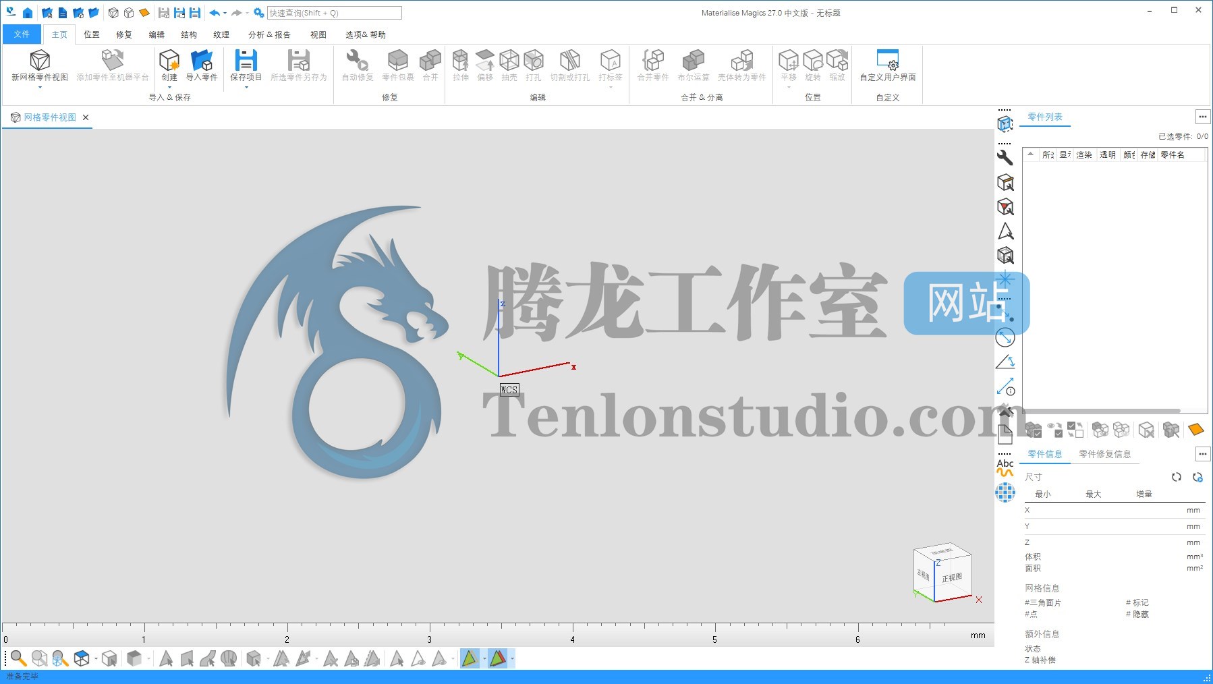Click the 正视图 face on view cube
This screenshot has height=684, width=1213.
[952, 578]
